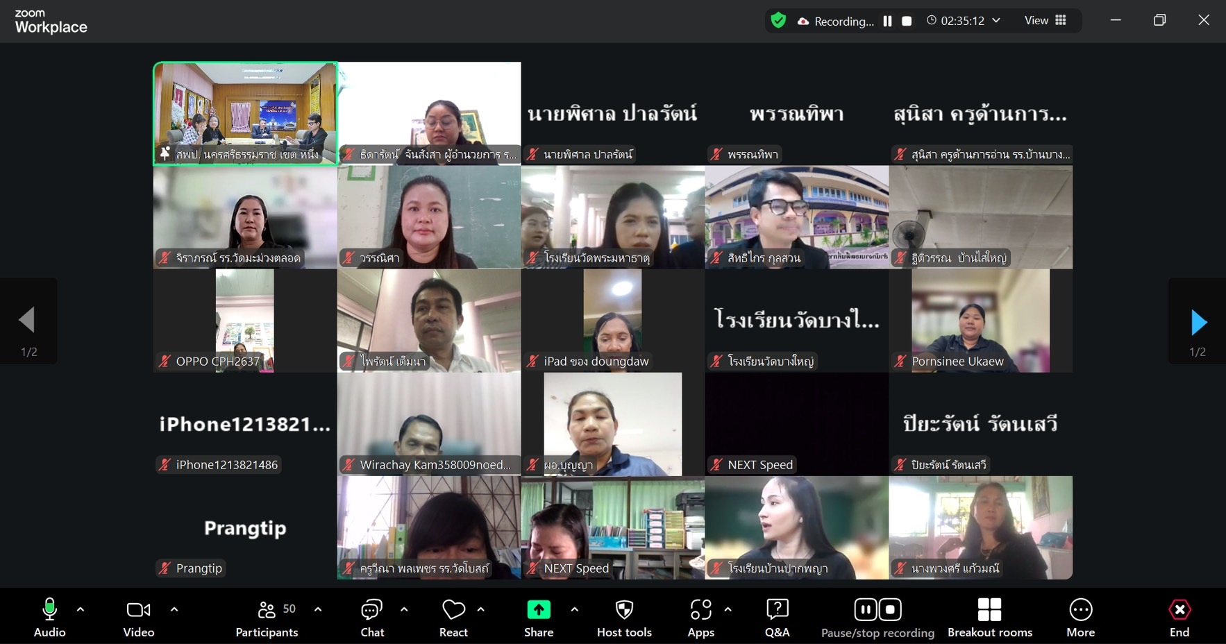The image size is (1226, 644).
Task: Expand the meeting timer dropdown chevron
Action: click(996, 21)
